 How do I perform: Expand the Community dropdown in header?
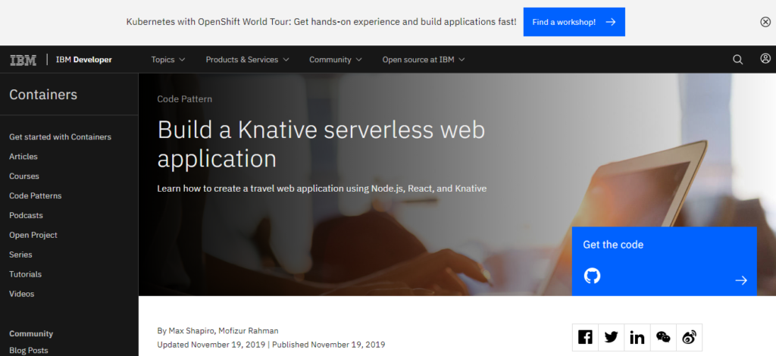coord(335,60)
